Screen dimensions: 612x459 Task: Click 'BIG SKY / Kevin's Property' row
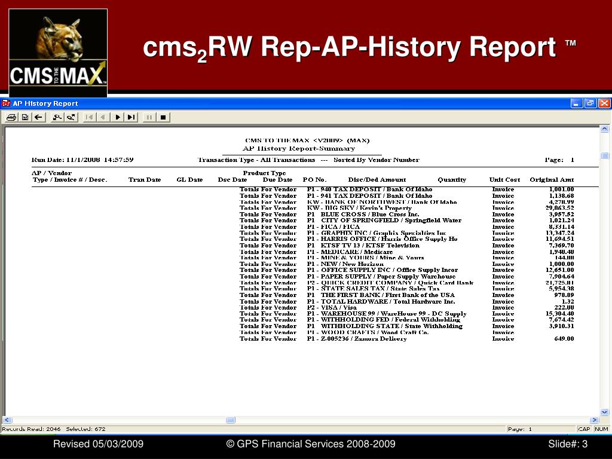pos(406,208)
